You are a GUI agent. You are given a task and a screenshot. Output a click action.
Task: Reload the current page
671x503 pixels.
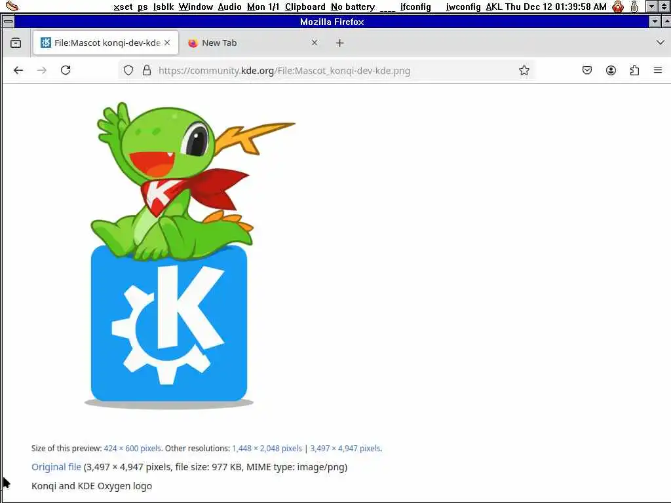click(66, 70)
